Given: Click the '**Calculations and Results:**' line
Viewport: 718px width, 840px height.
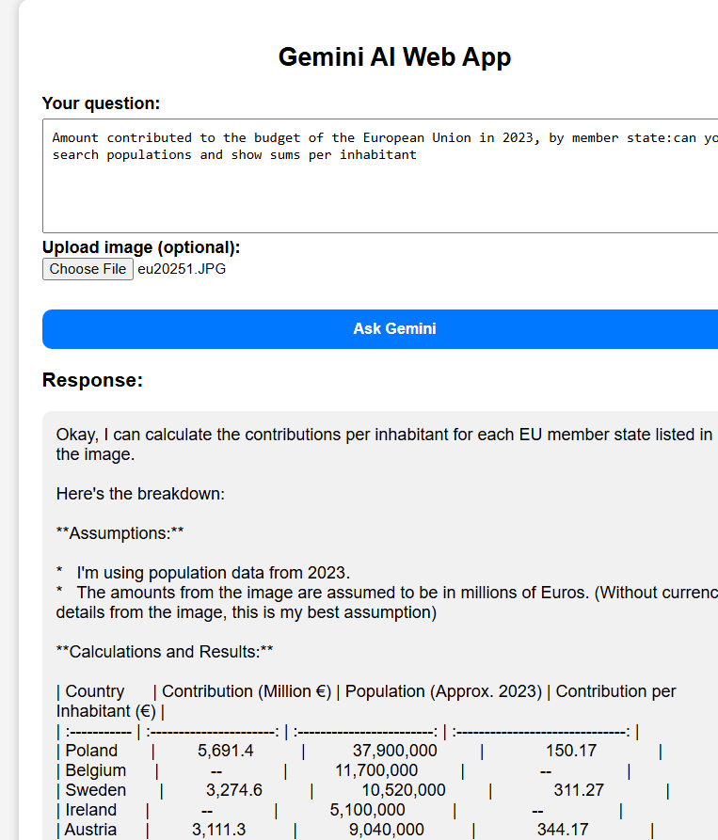Looking at the screenshot, I should click(x=165, y=652).
